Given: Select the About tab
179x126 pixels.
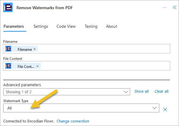Looking at the screenshot, I should click(112, 26).
